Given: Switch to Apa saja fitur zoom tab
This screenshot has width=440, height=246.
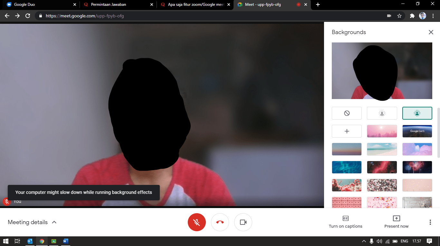Looking at the screenshot, I should click(196, 5).
